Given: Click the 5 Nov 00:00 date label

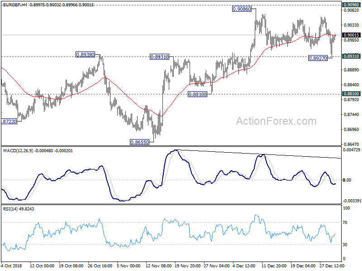Looking at the screenshot, I should pos(129,266).
